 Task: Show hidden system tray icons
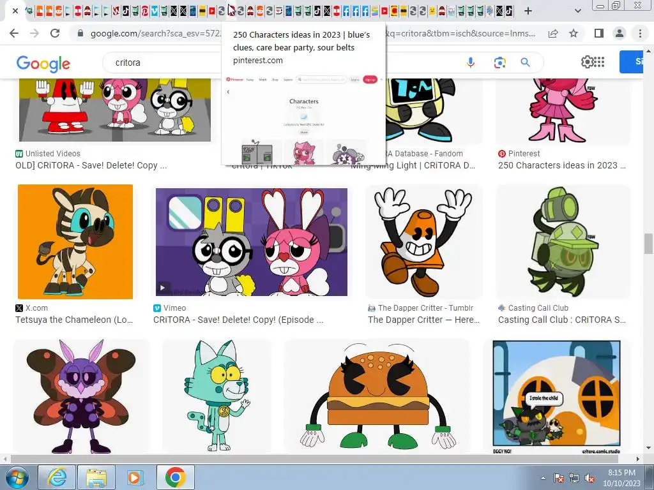coord(543,478)
